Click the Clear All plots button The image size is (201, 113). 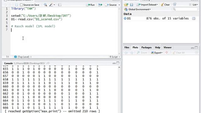point(178,53)
